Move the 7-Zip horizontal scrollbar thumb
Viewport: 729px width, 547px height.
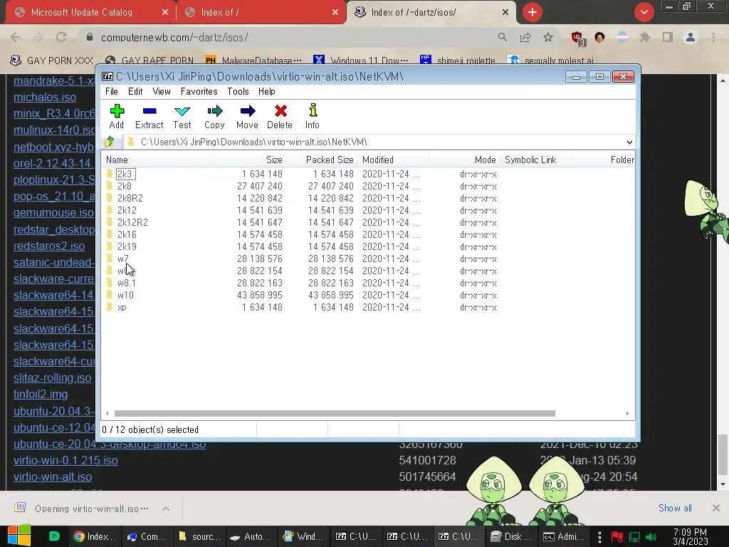coord(335,414)
